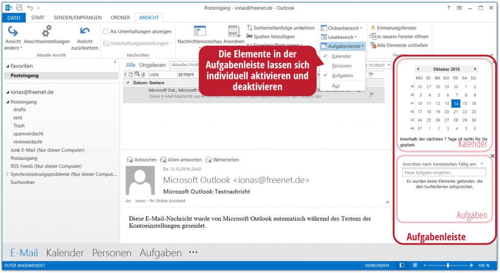Screen dimensions: 500x273
Task: Click Alle Elemente schließen
Action: (x=398, y=45)
